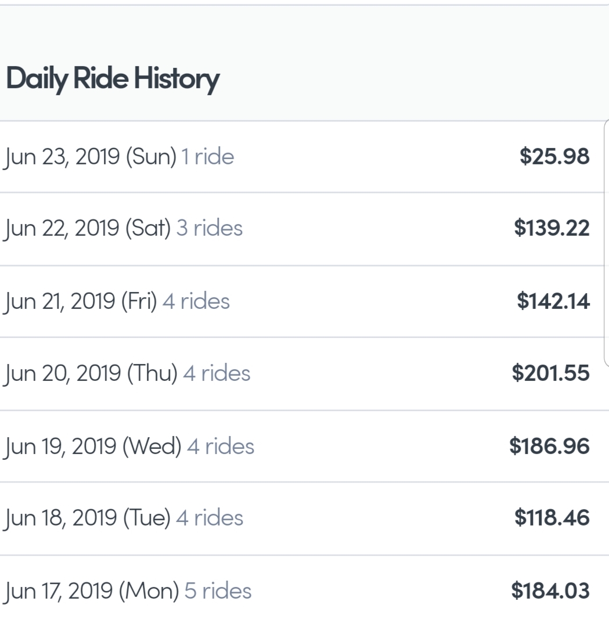Select the $186.96 earnings amount
609x619 pixels.
pyautogui.click(x=549, y=446)
